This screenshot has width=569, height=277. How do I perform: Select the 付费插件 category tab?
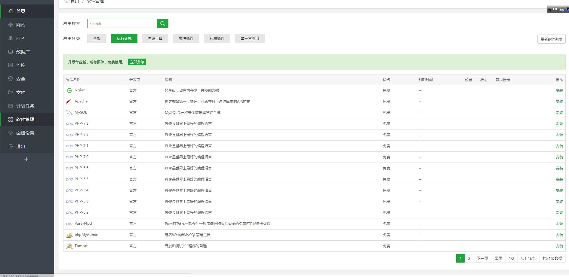click(x=217, y=38)
